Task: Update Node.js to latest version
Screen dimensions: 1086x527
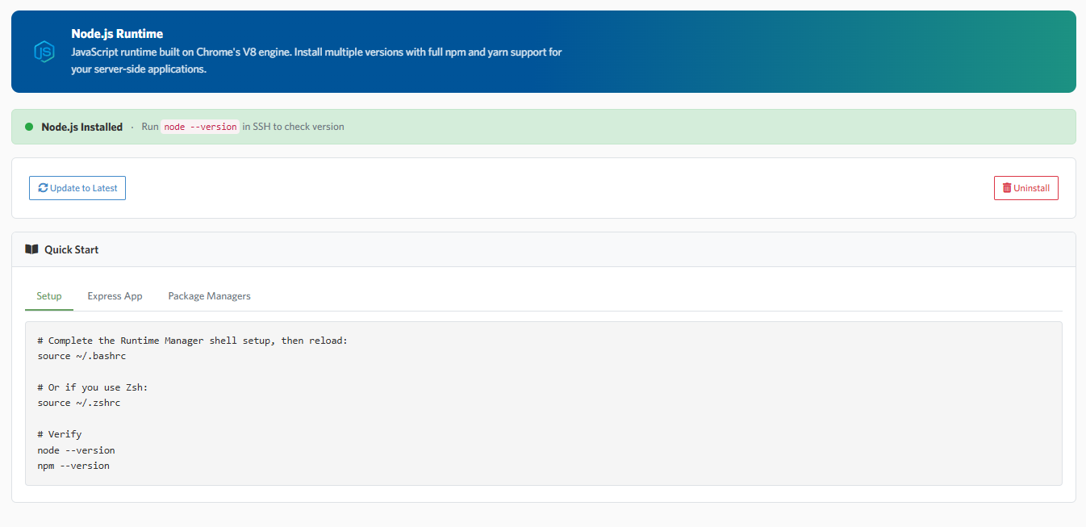Action: (x=77, y=188)
